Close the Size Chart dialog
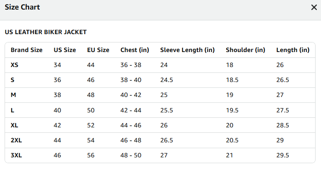Image resolution: width=321 pixels, height=169 pixels. (x=314, y=7)
